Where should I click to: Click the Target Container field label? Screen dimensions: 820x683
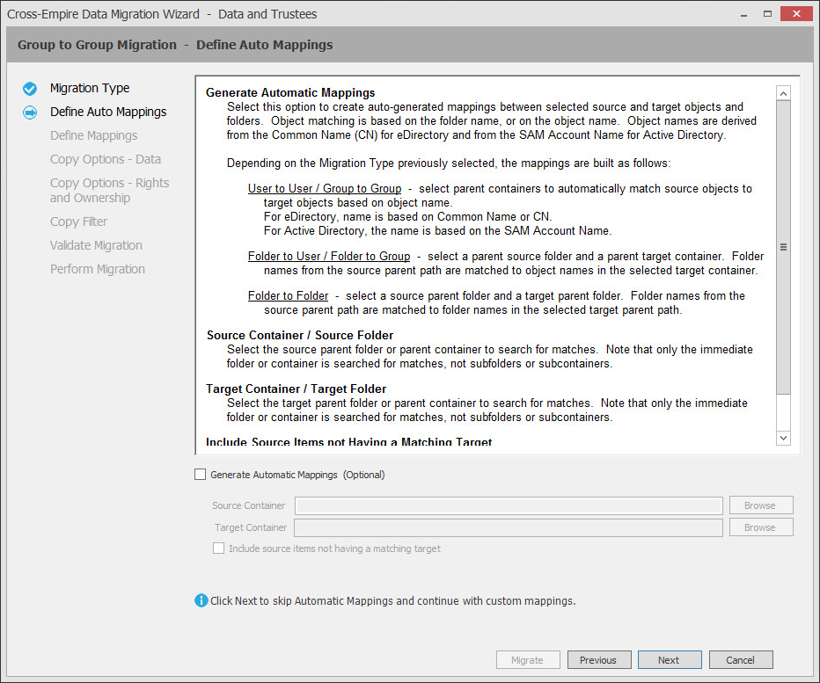coord(251,527)
